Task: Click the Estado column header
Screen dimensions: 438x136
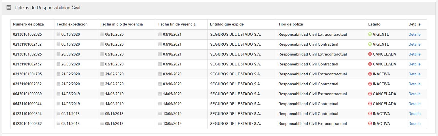Action: tap(374, 24)
